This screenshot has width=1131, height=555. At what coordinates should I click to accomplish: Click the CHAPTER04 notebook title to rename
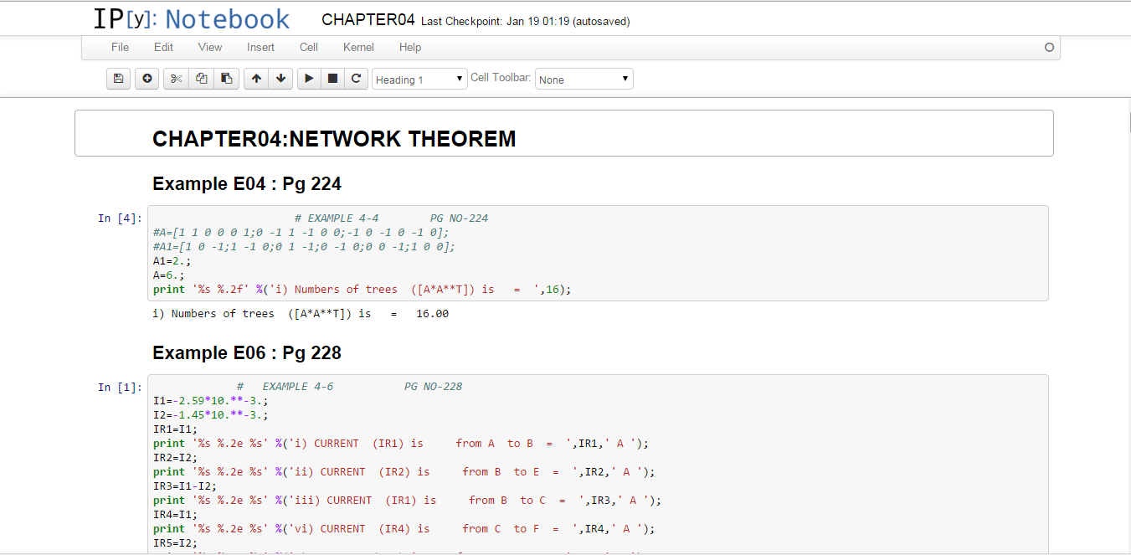tap(368, 20)
